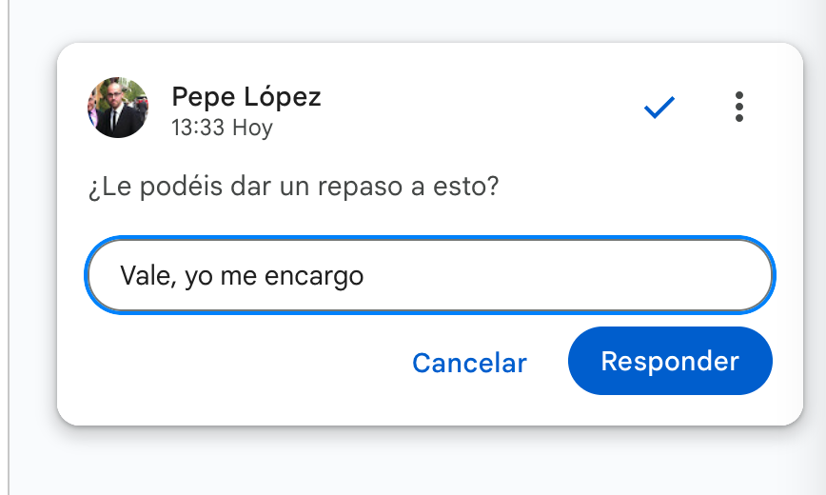The height and width of the screenshot is (495, 826).
Task: Click the Cancelar link
Action: [469, 363]
